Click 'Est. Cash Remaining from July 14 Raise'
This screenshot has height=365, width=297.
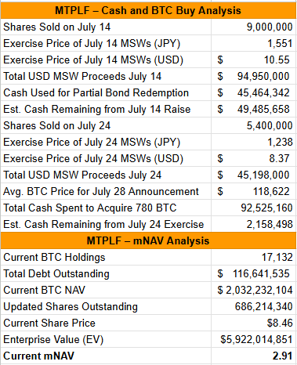point(97,110)
